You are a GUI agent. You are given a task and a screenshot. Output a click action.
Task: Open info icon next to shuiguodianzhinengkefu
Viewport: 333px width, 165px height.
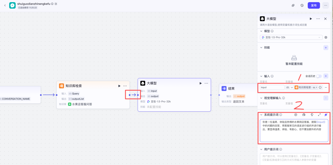click(x=52, y=4)
